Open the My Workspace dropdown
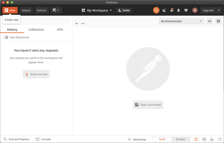 click(97, 10)
